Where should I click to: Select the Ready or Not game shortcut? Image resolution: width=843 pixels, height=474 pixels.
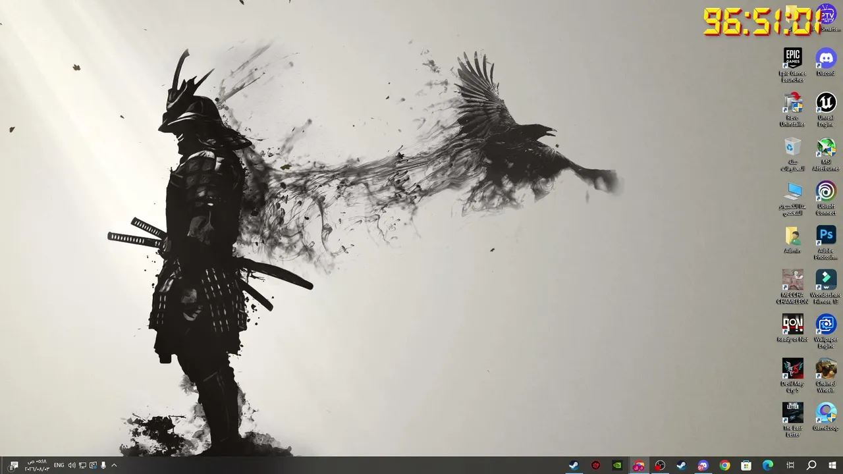tap(792, 328)
